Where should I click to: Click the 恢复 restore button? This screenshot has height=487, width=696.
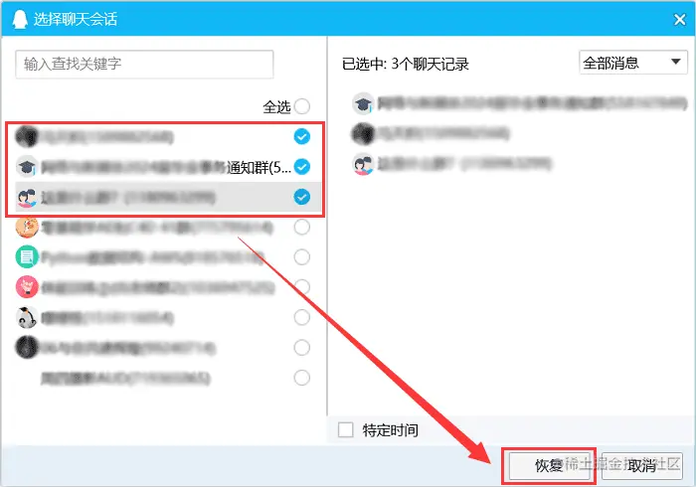[x=549, y=466]
